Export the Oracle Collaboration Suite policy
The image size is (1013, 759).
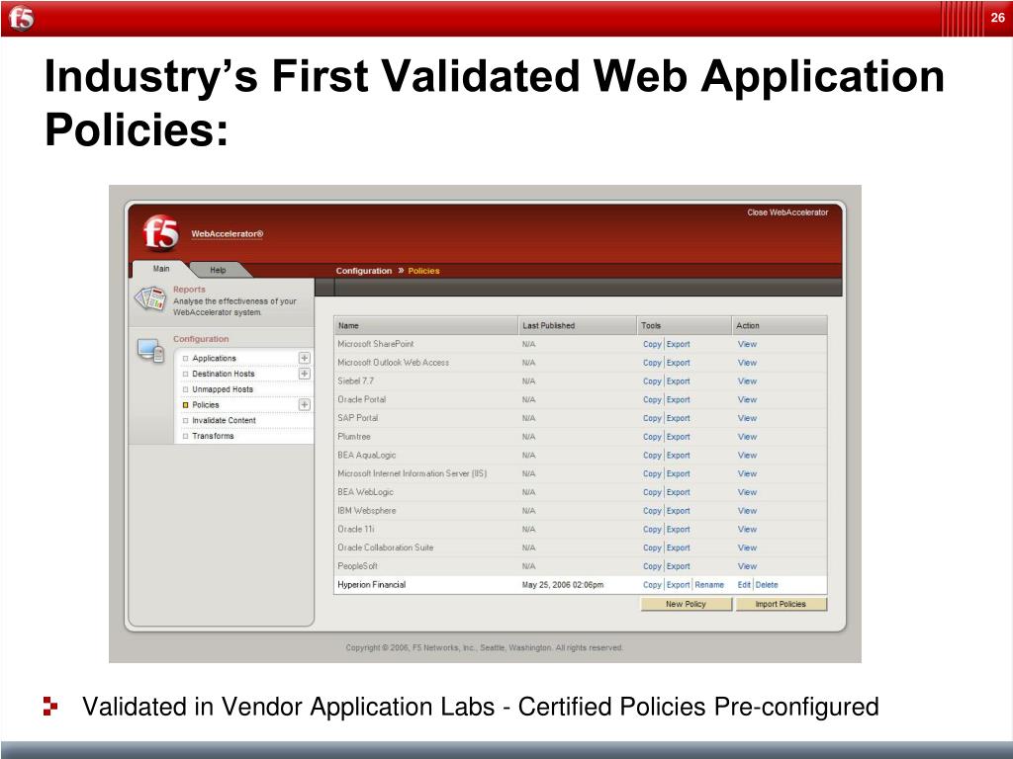coord(679,548)
